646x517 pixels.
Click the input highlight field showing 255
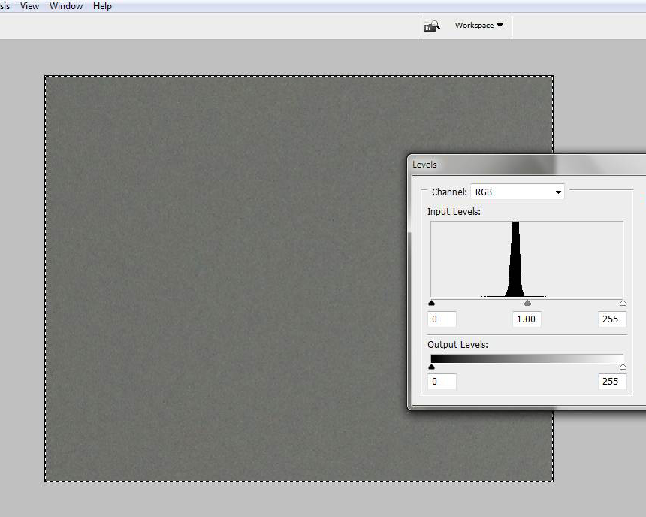pos(612,319)
